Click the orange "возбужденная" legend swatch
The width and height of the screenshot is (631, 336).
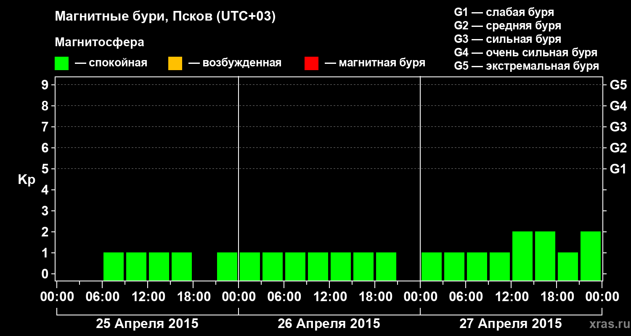(175, 63)
